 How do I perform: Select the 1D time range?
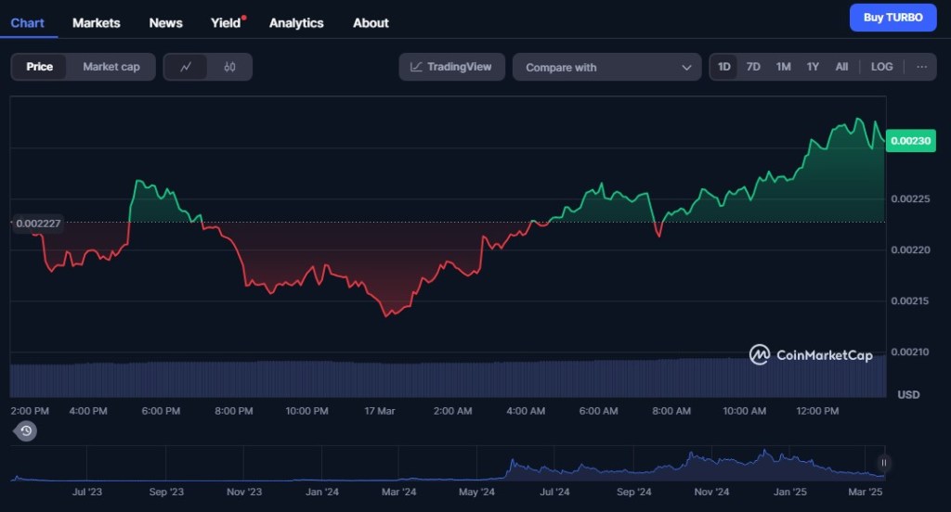pos(724,67)
